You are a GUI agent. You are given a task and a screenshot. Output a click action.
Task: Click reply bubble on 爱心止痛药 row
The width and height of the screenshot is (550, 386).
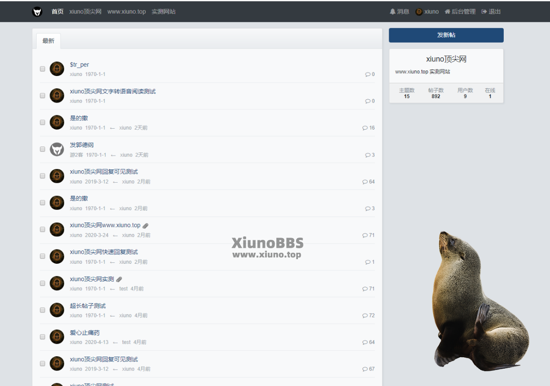[x=365, y=342]
